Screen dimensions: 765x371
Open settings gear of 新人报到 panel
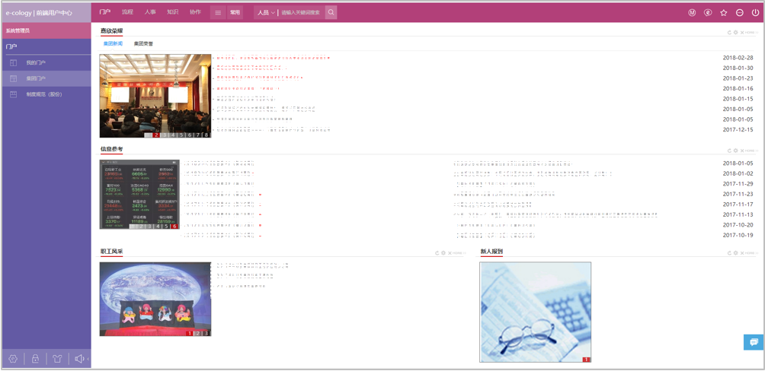(736, 253)
